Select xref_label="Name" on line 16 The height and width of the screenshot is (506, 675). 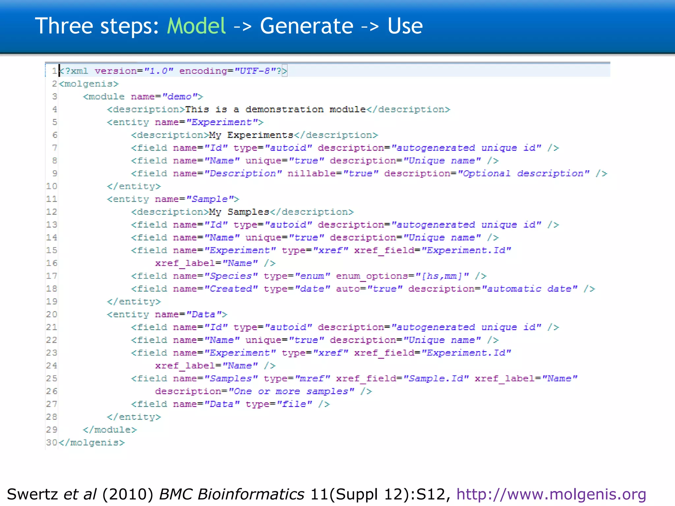point(207,263)
